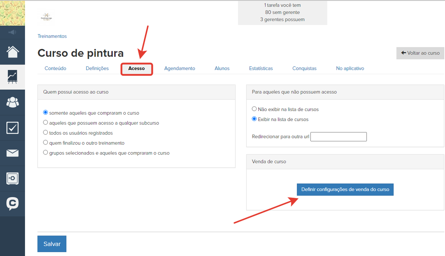The height and width of the screenshot is (256, 445).
Task: Click the megaphone announcements icon
Action: 12,32
